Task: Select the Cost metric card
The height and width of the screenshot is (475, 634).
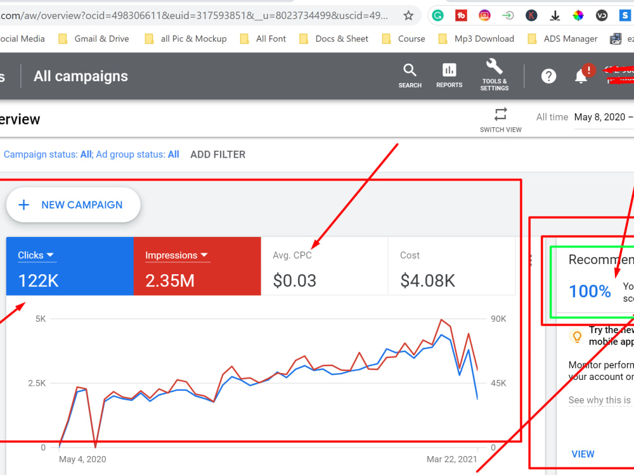Action: tap(451, 266)
